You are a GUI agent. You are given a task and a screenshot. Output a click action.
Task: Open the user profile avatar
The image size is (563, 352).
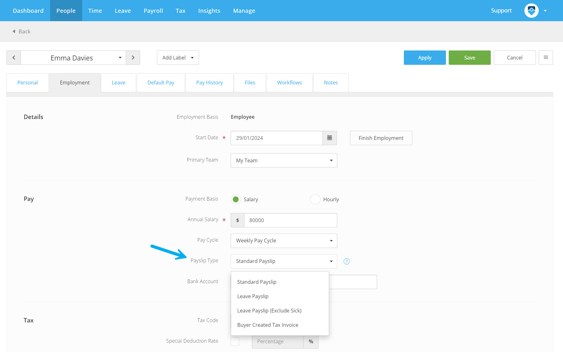pyautogui.click(x=531, y=11)
